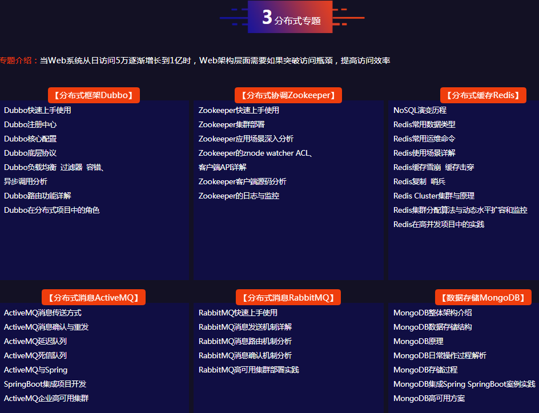Select MongoDB原理 topic
Image resolution: width=539 pixels, height=413 pixels.
[419, 341]
